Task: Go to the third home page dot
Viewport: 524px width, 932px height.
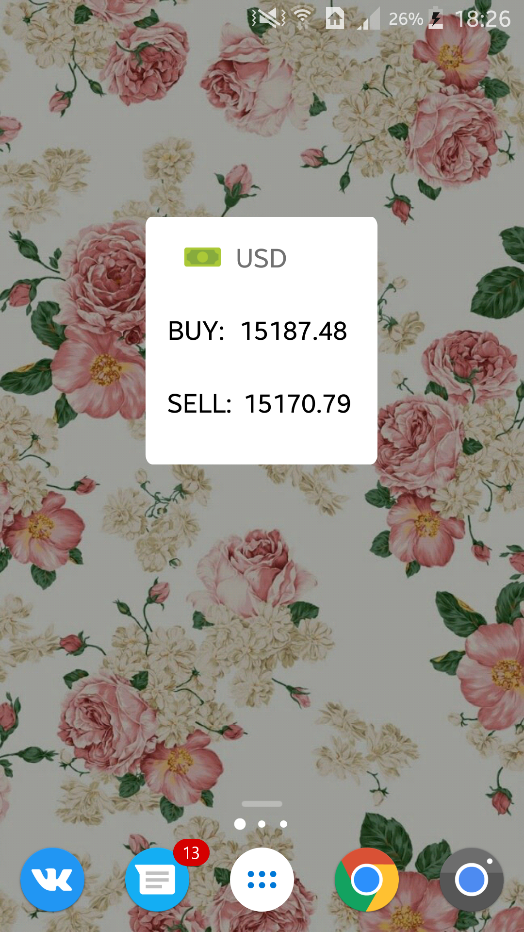Action: (x=284, y=824)
